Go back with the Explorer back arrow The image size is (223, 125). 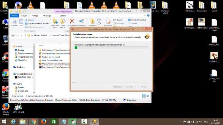pos(13,35)
